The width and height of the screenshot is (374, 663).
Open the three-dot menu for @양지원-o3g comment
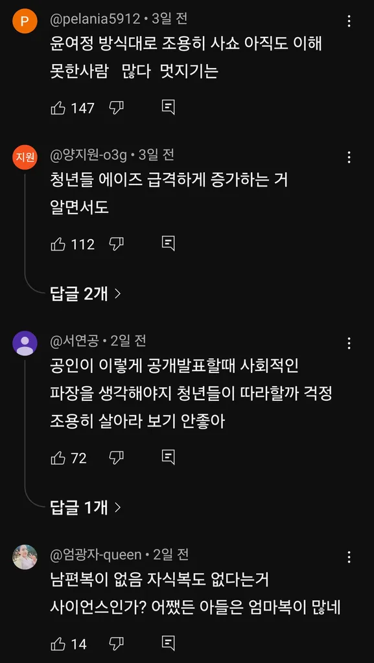(349, 158)
